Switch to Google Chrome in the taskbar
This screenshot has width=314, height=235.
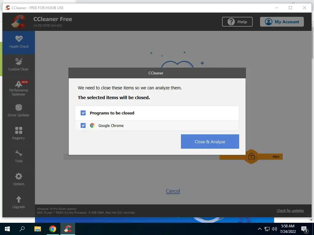(53, 229)
